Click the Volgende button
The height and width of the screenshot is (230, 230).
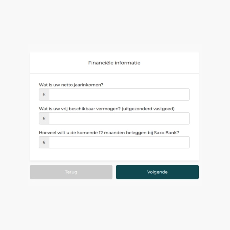(157, 172)
